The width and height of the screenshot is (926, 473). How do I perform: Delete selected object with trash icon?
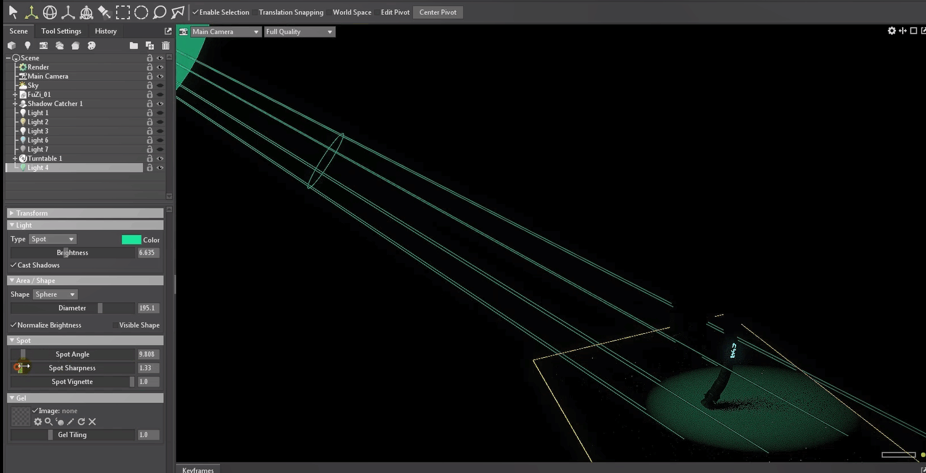tap(166, 45)
